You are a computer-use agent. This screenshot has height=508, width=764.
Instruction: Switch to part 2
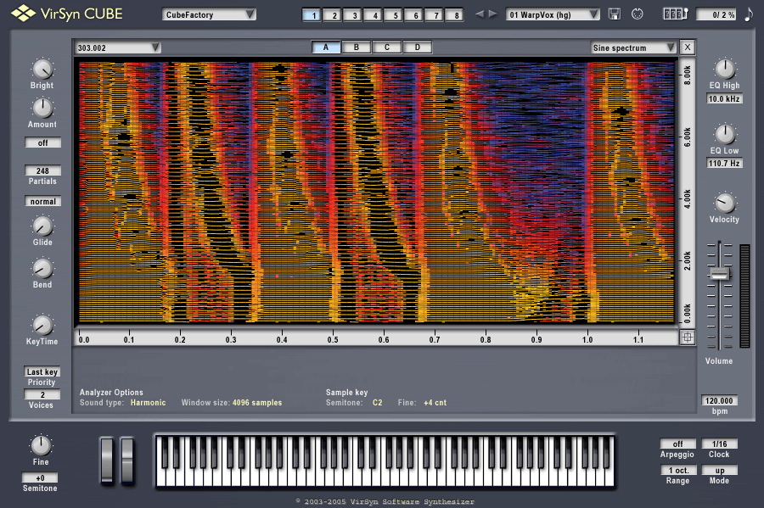pyautogui.click(x=334, y=15)
